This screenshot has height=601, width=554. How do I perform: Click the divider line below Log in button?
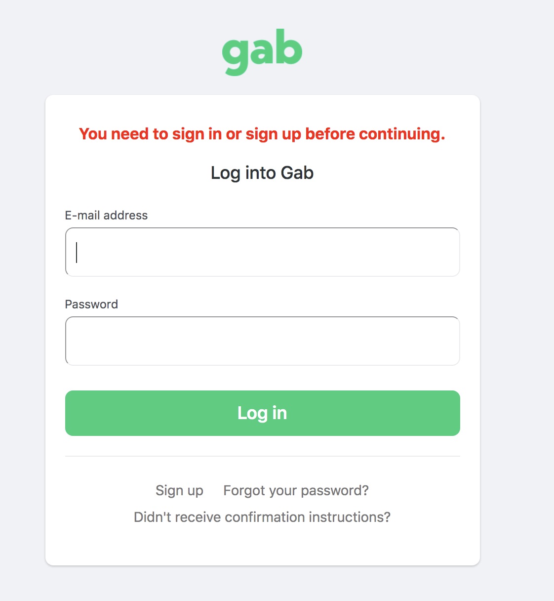click(x=262, y=456)
